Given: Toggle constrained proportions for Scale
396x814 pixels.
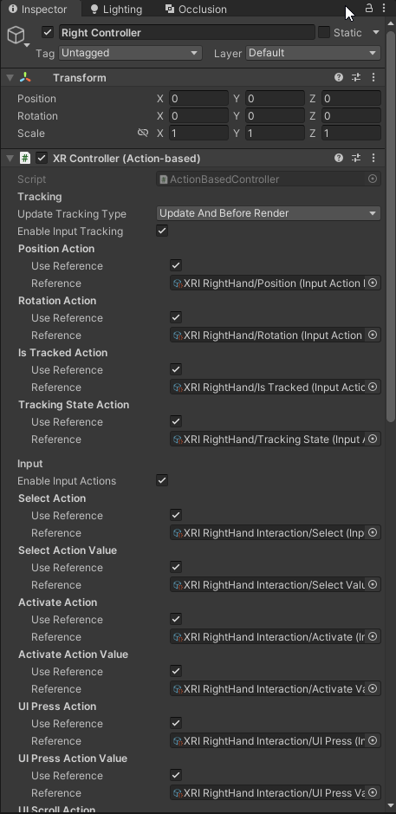Looking at the screenshot, I should coord(143,133).
